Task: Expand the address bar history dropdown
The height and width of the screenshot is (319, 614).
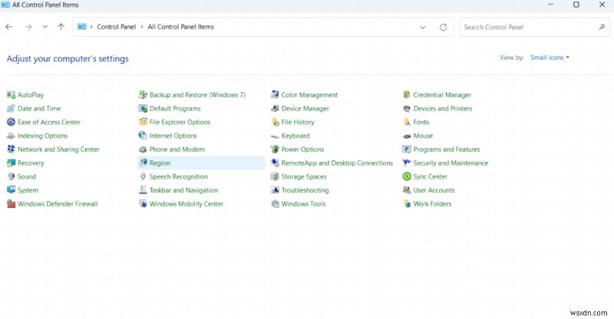Action: pyautogui.click(x=422, y=27)
